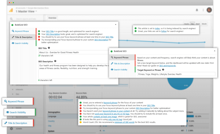Click the large Keyword Phrase callout card
Viewport: 220px width, 134px height.
coord(18,101)
